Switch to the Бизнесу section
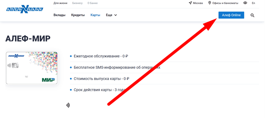 77,3
